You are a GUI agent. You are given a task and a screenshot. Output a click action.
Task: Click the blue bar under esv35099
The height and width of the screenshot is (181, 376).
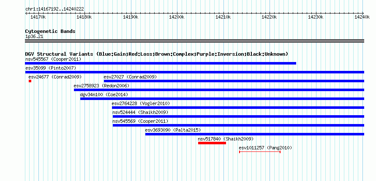[x=194, y=72]
